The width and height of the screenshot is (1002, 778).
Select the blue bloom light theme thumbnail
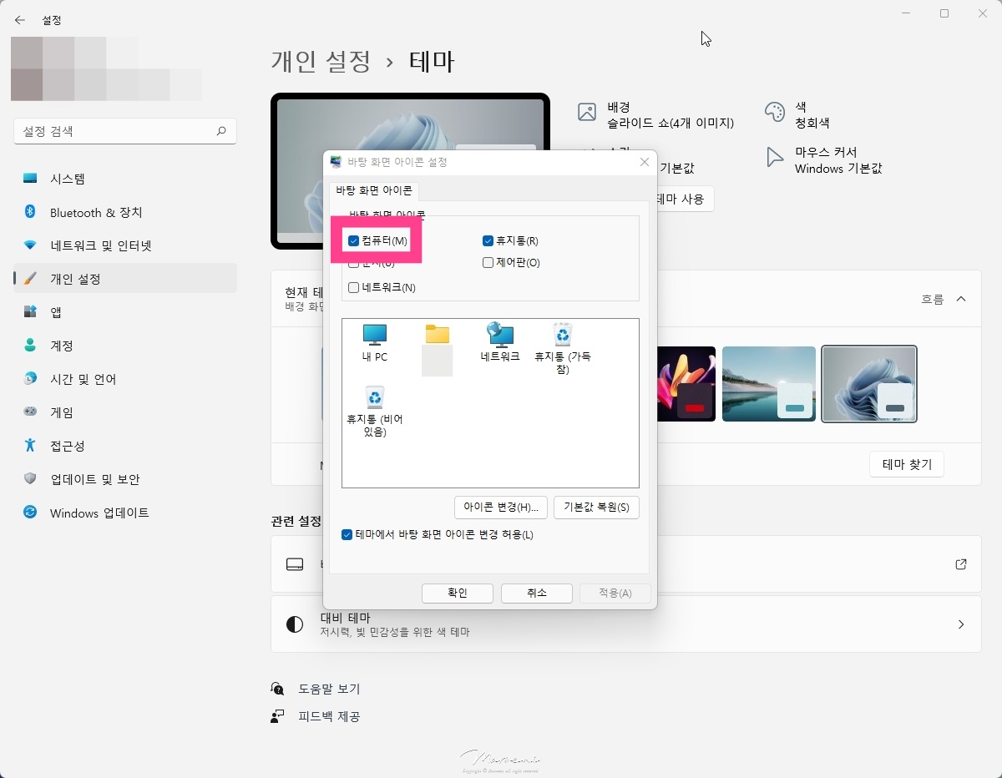pos(869,384)
